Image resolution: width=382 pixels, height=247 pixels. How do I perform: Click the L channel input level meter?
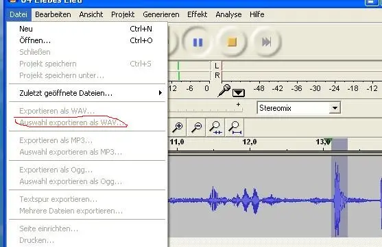(302, 66)
